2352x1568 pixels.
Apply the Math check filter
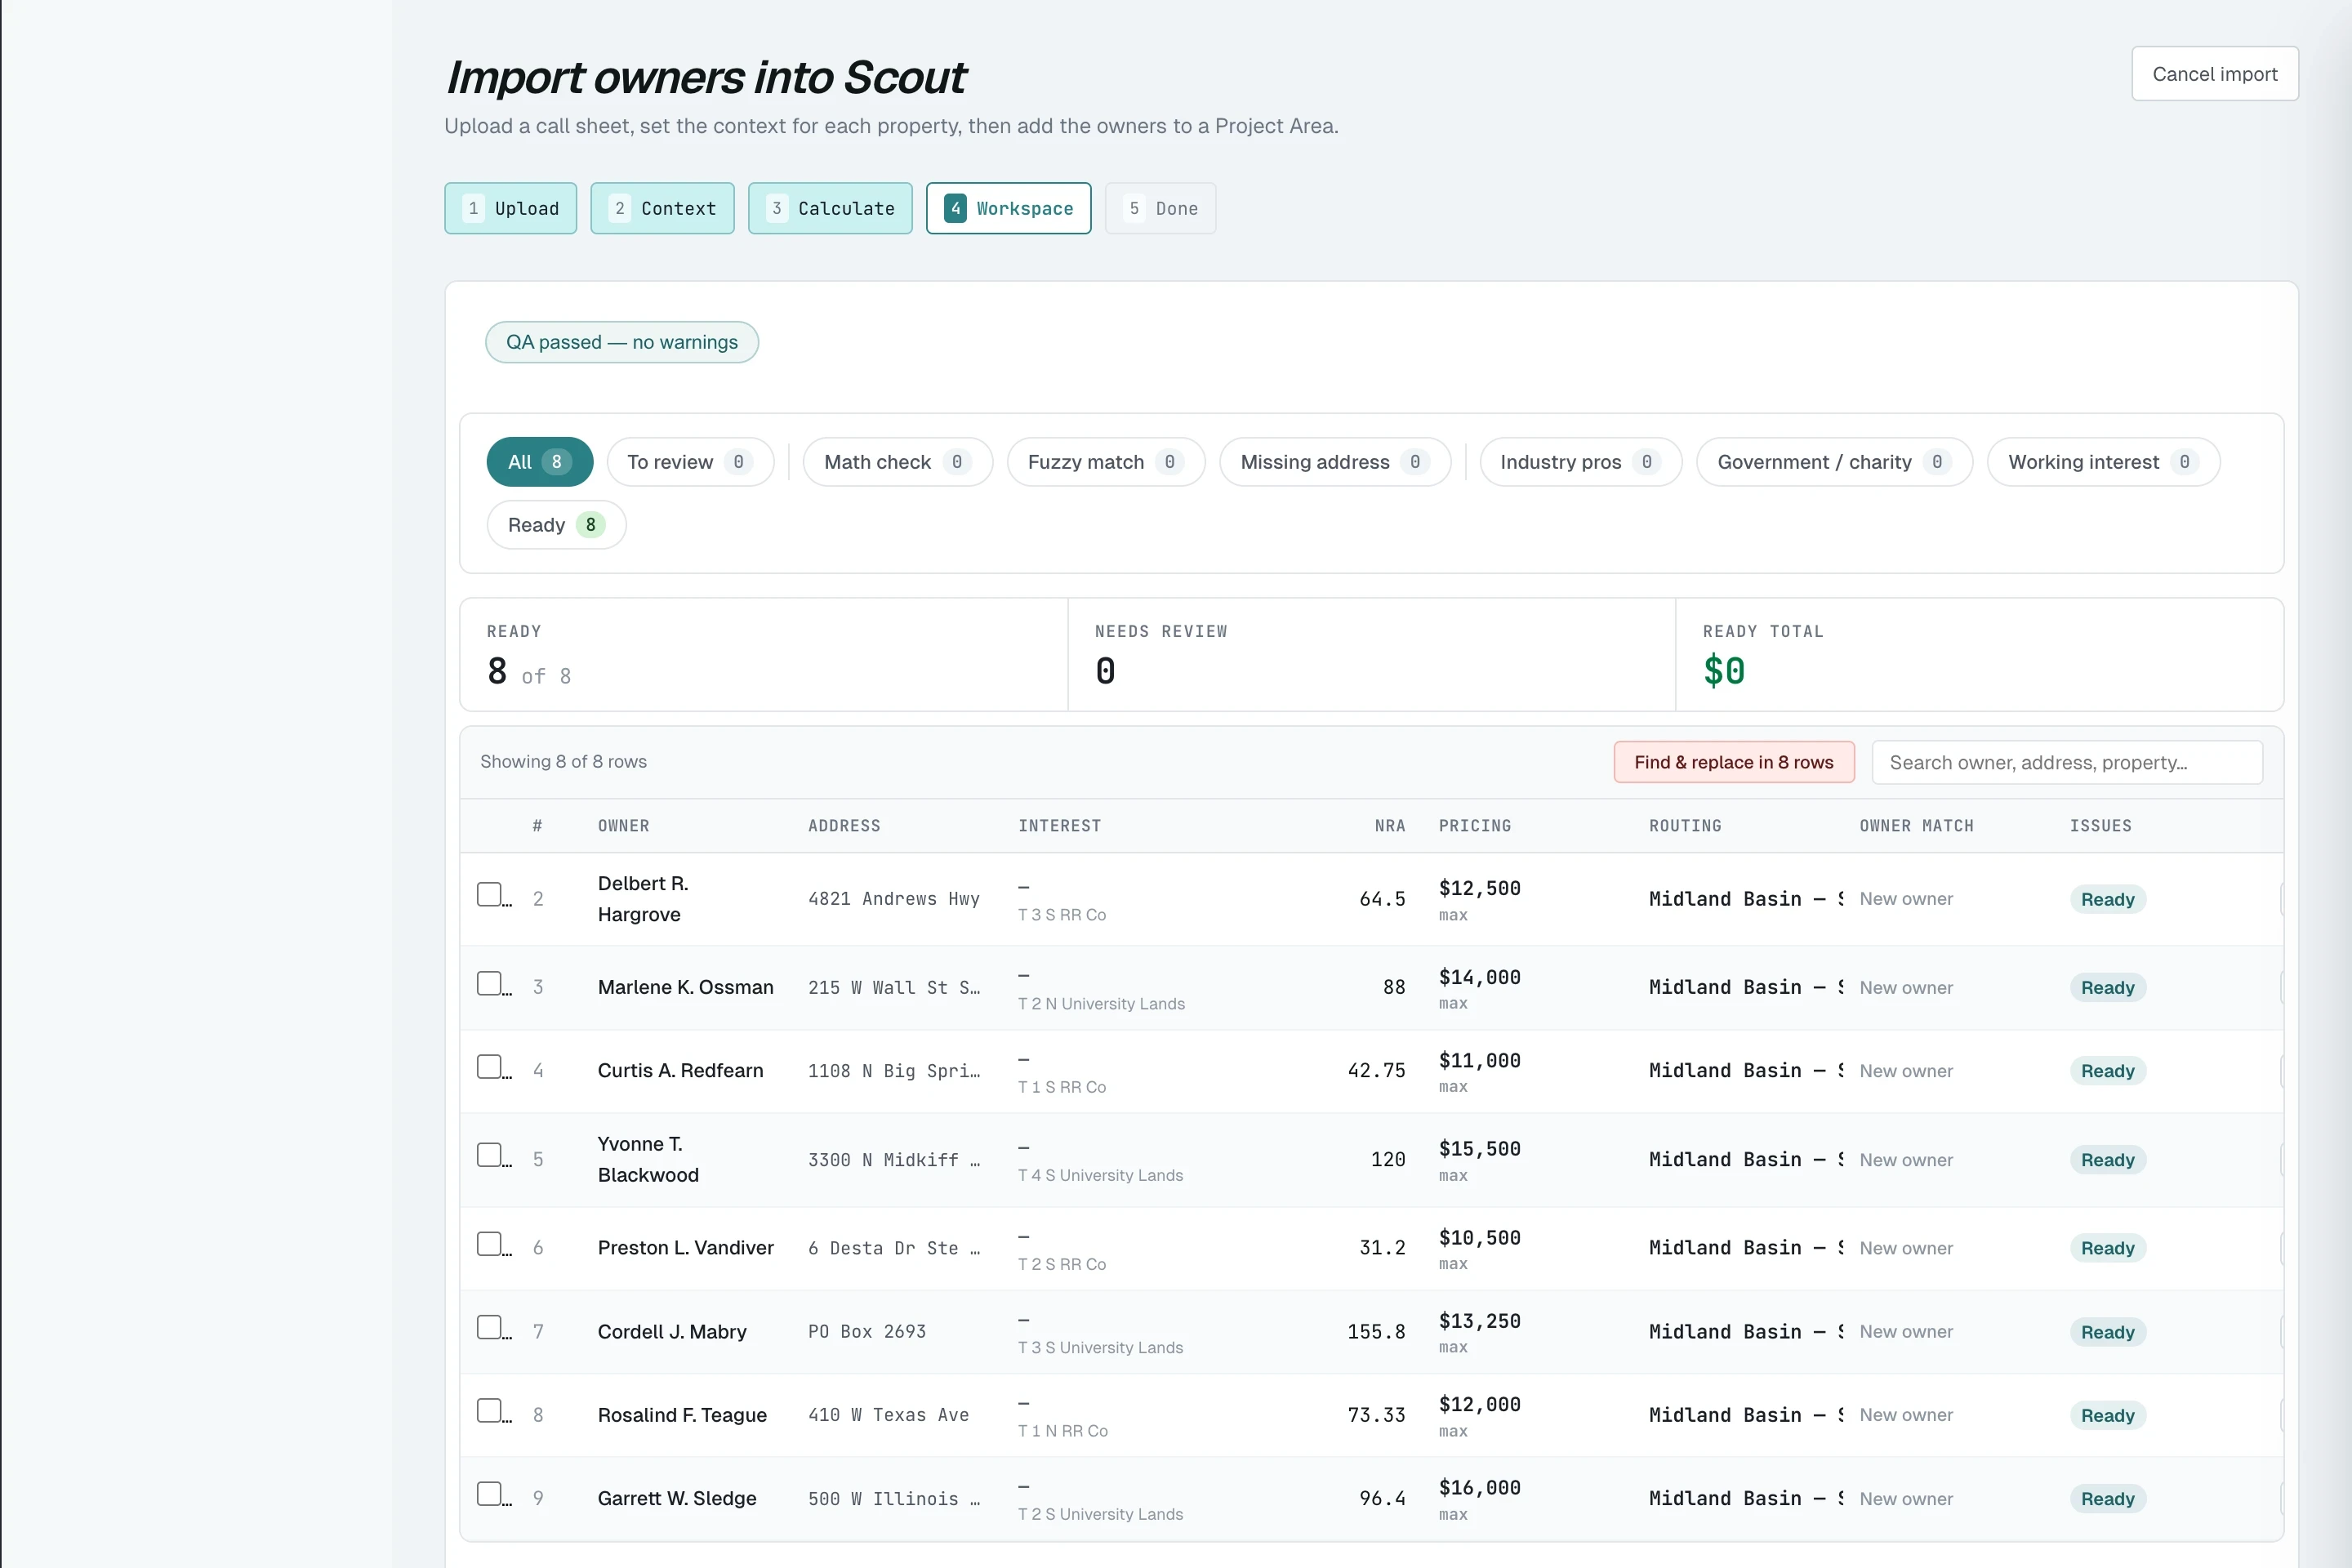(x=898, y=462)
